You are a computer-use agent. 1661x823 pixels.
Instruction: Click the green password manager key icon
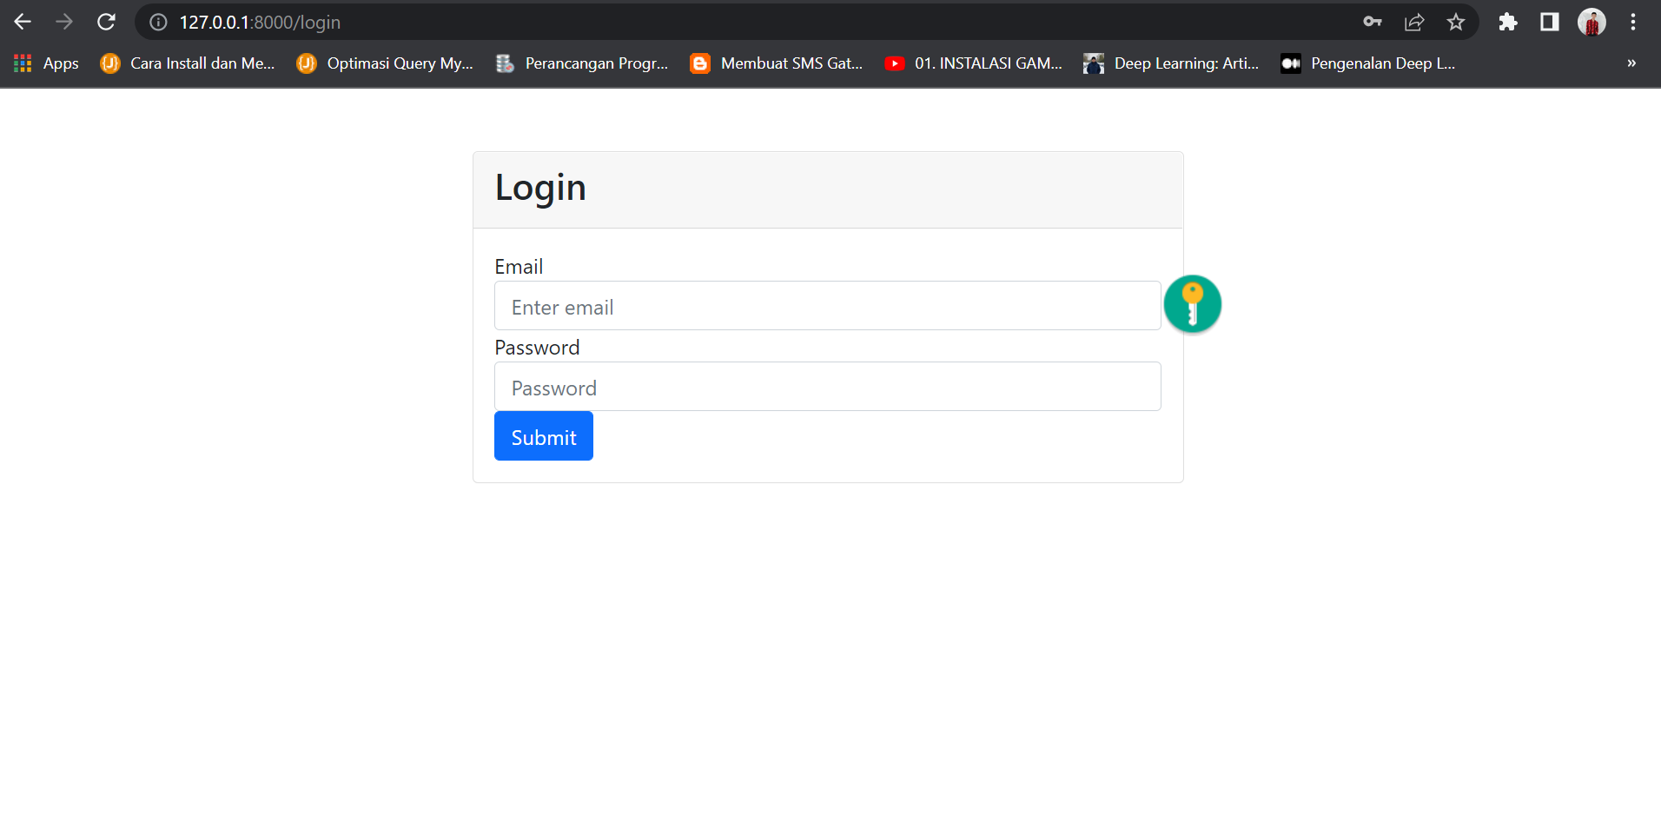[x=1192, y=304]
